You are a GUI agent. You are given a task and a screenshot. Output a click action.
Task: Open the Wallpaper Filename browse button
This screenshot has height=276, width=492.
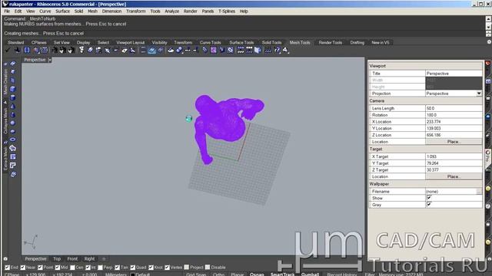478,191
